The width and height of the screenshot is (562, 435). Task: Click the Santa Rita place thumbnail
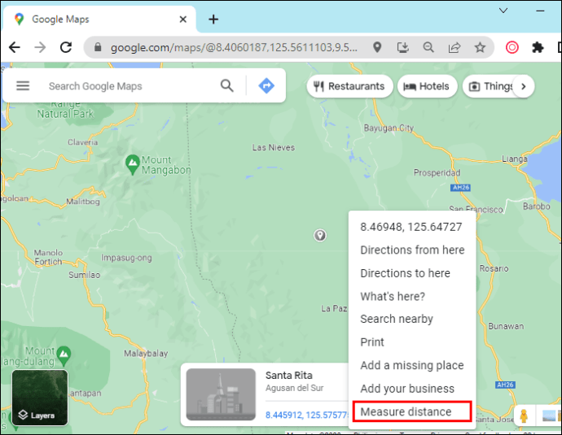pyautogui.click(x=221, y=394)
